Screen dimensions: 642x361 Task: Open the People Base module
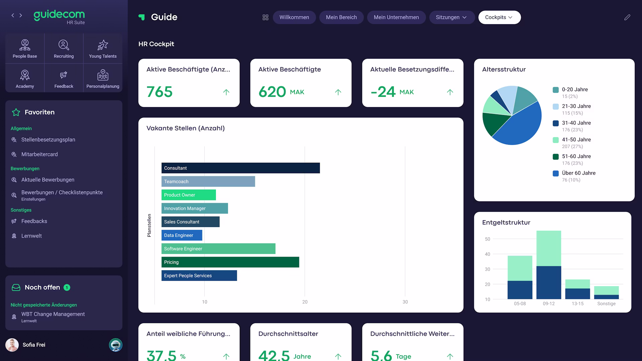coord(24,48)
